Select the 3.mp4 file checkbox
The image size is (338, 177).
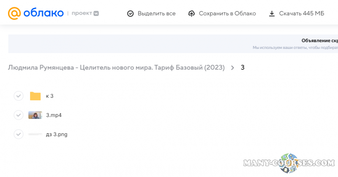tap(18, 115)
